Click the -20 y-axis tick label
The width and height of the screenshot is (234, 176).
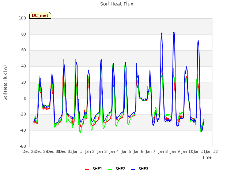pyautogui.click(x=23, y=114)
